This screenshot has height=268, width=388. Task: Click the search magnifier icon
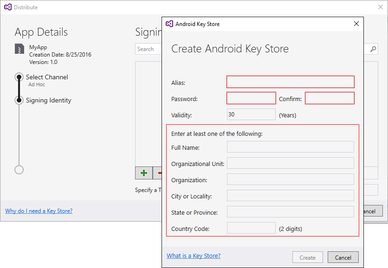(373, 49)
